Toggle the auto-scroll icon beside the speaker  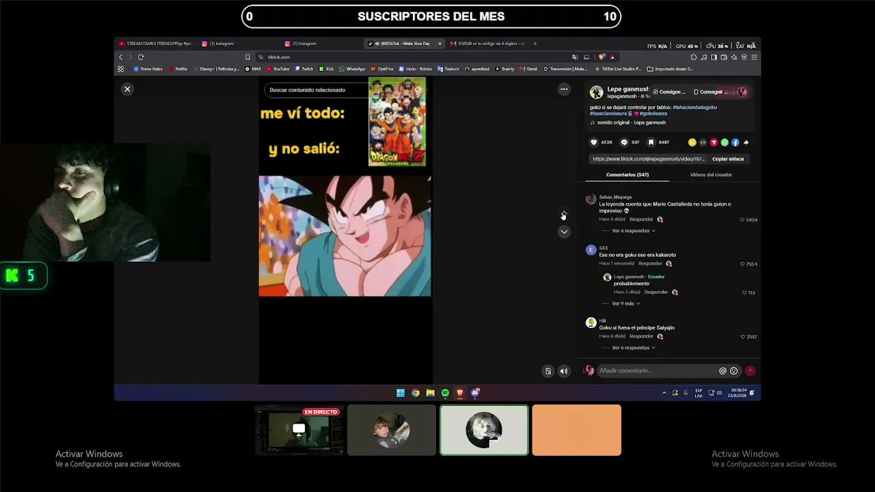click(x=548, y=371)
